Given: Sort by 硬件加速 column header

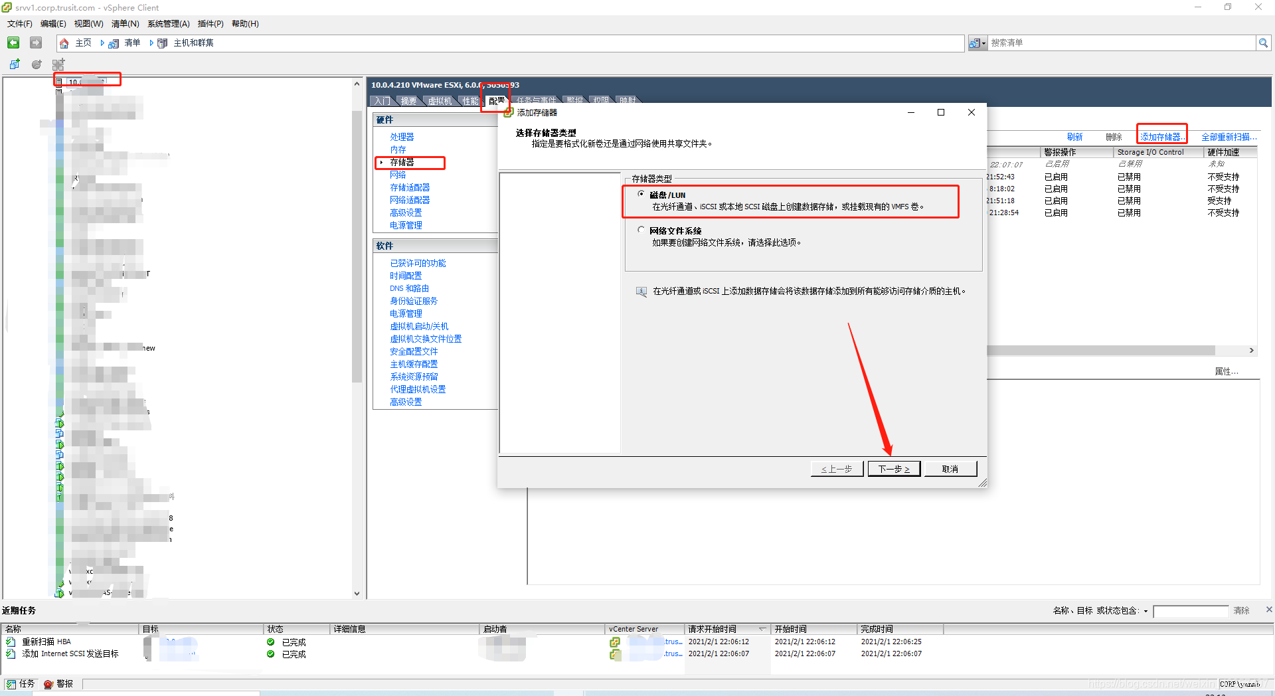Looking at the screenshot, I should click(1231, 152).
